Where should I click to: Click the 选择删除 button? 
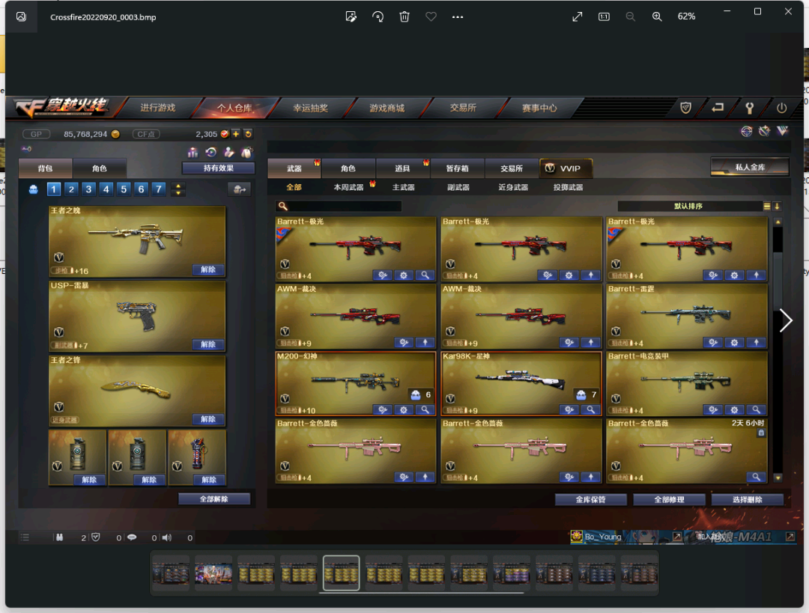pyautogui.click(x=748, y=499)
